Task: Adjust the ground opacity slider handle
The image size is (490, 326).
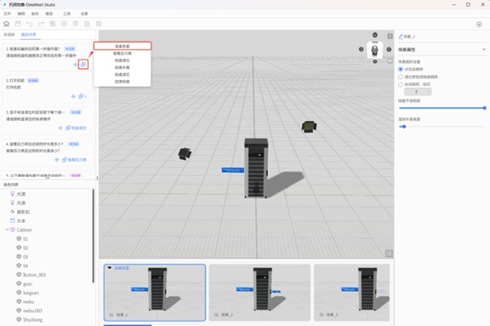Action: [484, 108]
